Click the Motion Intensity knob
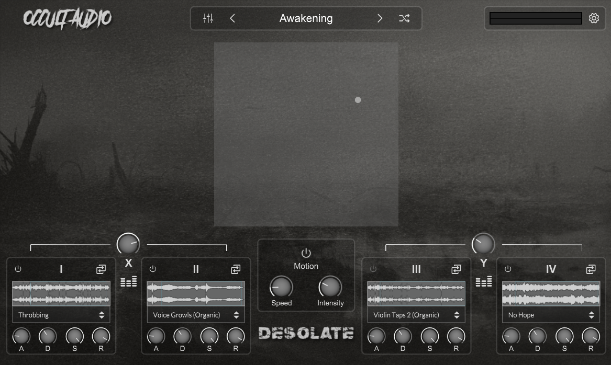 click(x=330, y=287)
